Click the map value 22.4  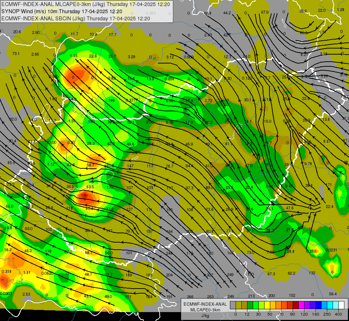click(330, 207)
